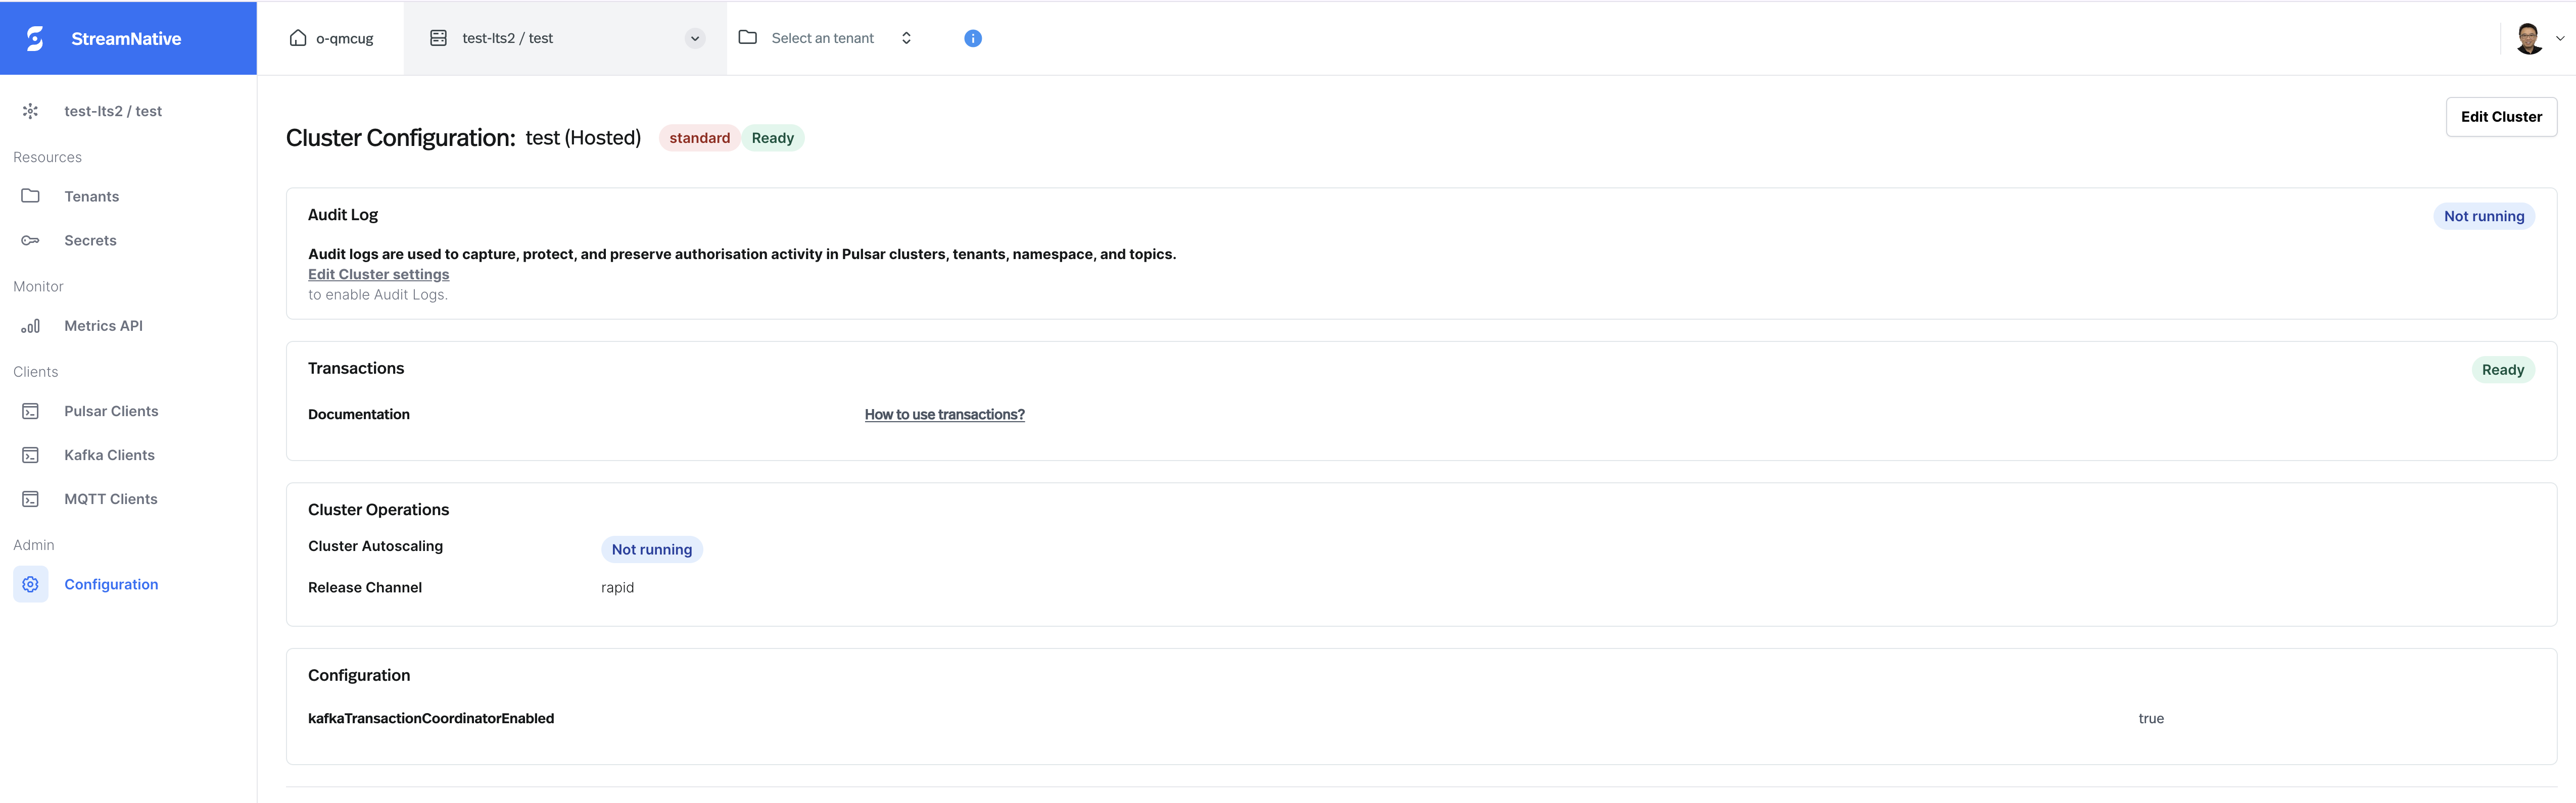Click the kafkaTransactionCoordinatorEnabled setting name

(x=431, y=718)
